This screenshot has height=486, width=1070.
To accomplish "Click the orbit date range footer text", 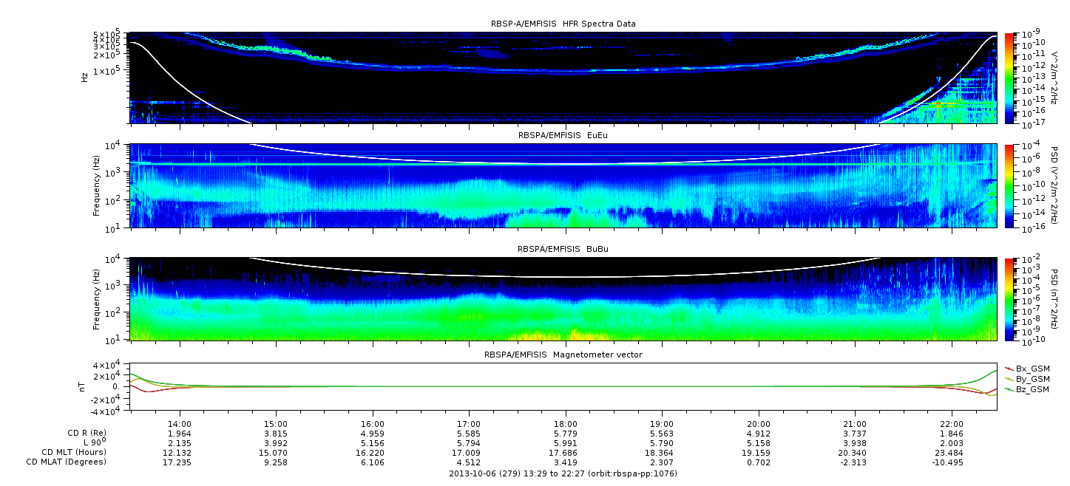I will (x=563, y=473).
